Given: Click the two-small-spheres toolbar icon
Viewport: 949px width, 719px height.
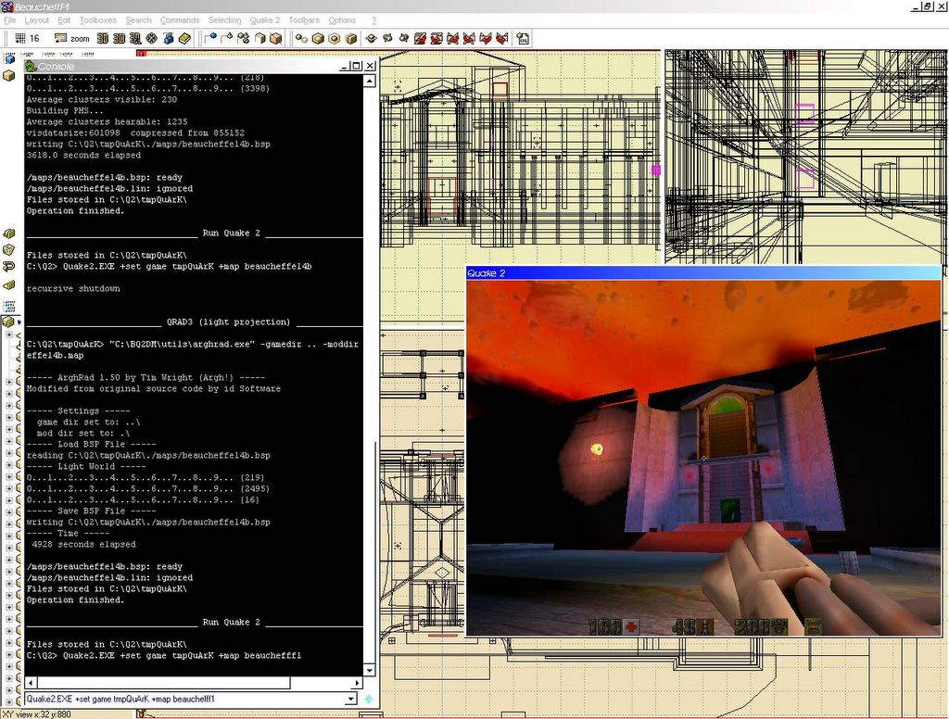Looking at the screenshot, I should pyautogui.click(x=301, y=38).
